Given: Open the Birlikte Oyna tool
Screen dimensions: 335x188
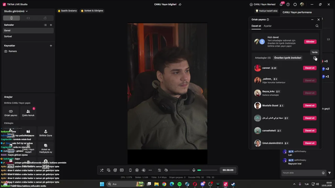Looking at the screenshot, I should (x=46, y=133).
